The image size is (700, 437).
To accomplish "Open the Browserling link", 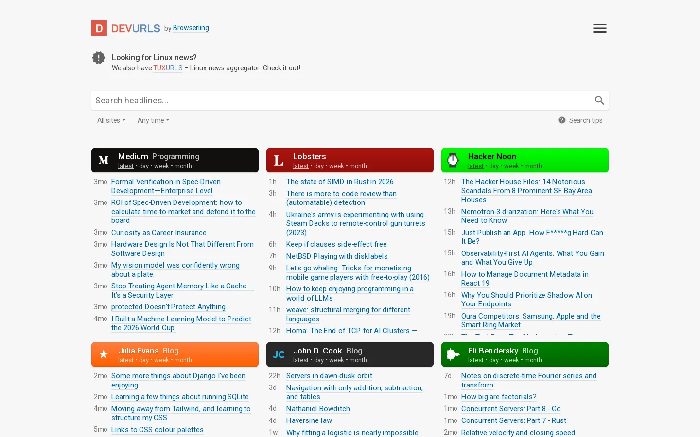I will pyautogui.click(x=191, y=28).
